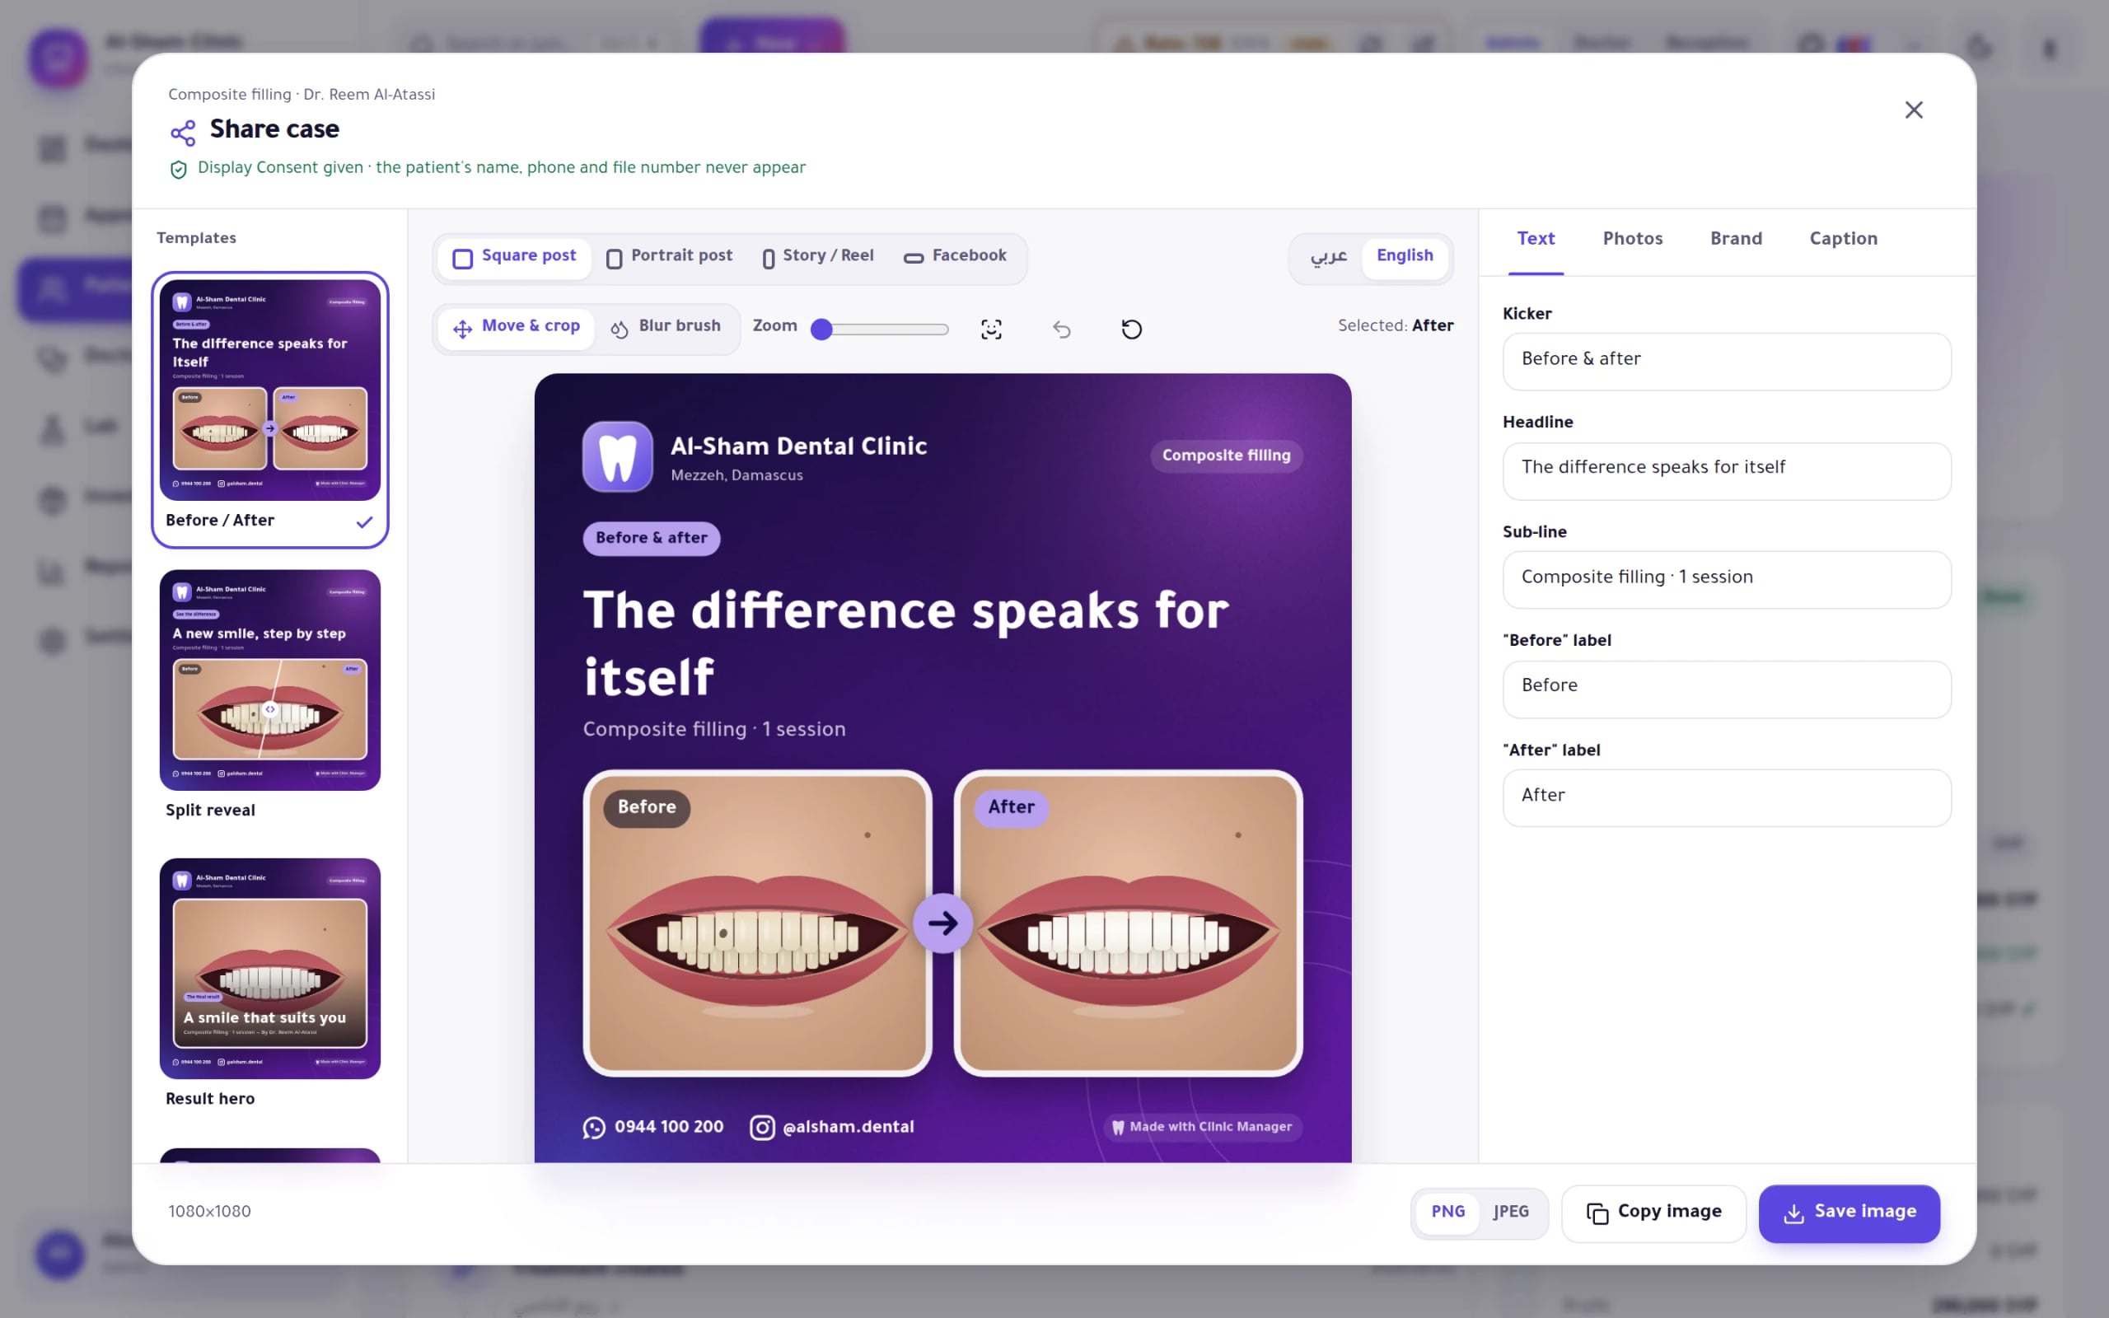
Task: Select the Blur brush tool
Action: pos(666,328)
